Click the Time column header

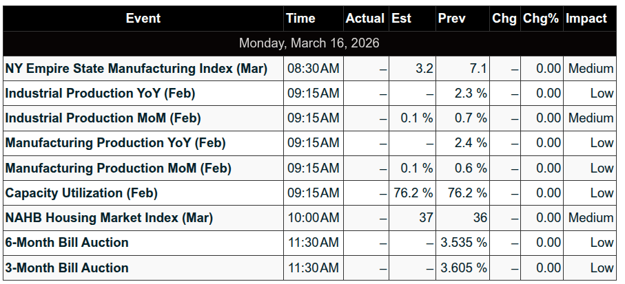(300, 19)
